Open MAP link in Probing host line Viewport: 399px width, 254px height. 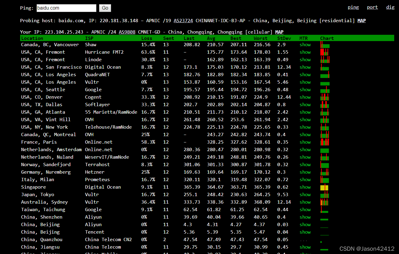(x=361, y=21)
